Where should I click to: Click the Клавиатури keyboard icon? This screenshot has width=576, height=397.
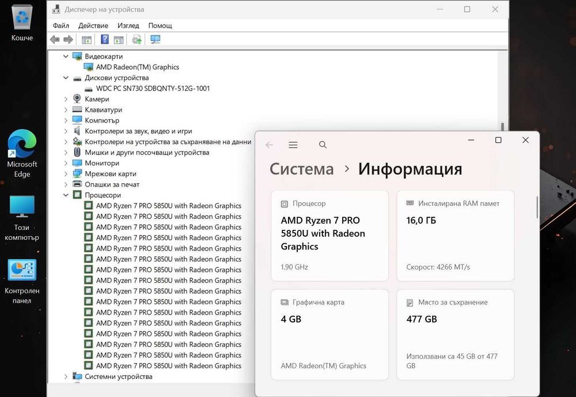(x=77, y=109)
